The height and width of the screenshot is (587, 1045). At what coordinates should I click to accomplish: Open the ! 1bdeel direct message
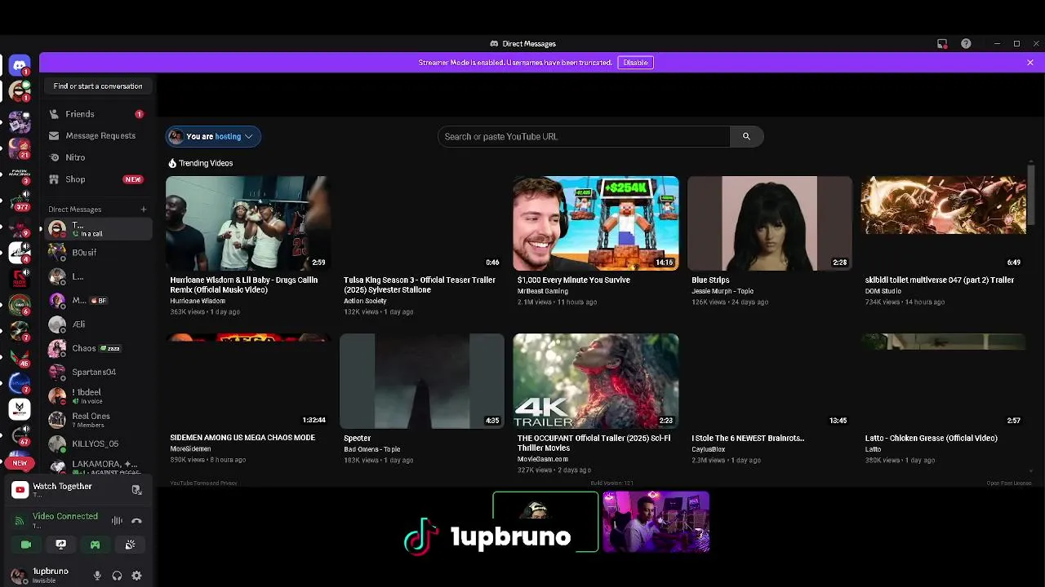(x=96, y=396)
